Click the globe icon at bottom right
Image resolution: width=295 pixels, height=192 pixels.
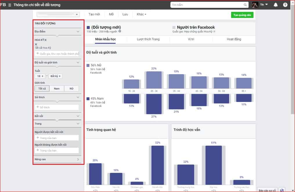[281, 190]
